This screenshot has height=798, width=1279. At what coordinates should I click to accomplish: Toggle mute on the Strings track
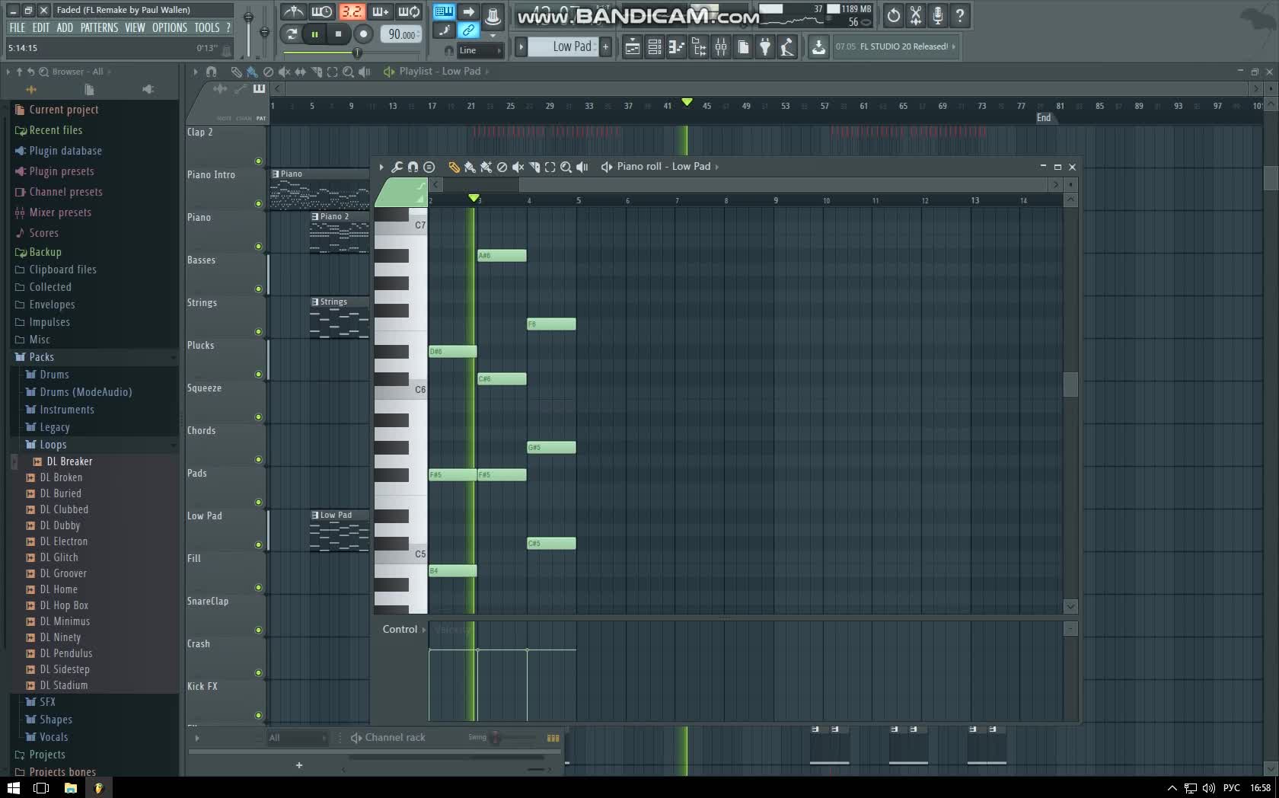click(258, 332)
